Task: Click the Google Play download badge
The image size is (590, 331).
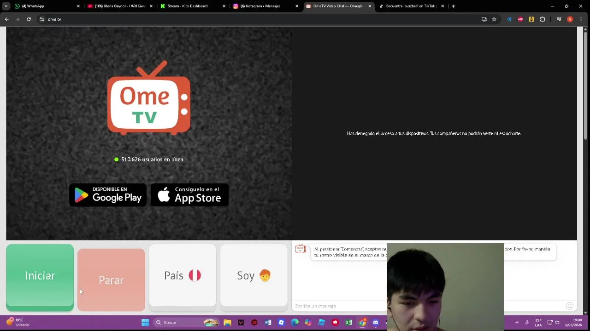Action: [x=108, y=195]
